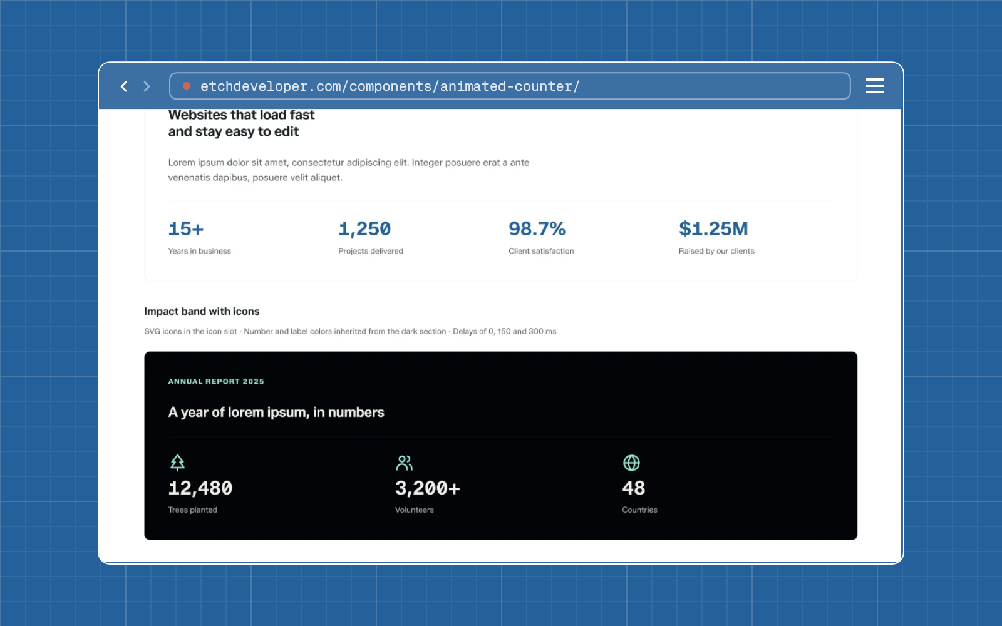Click the tree icon above Trees planted

(x=177, y=463)
